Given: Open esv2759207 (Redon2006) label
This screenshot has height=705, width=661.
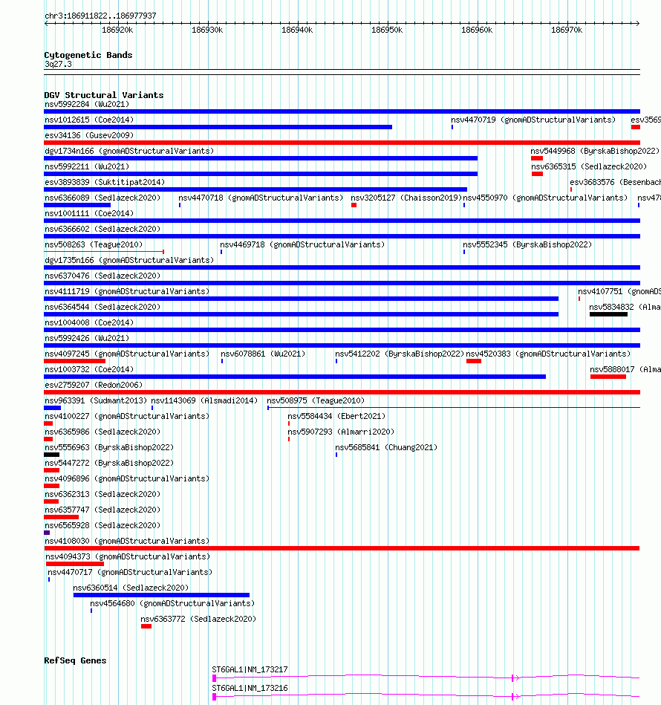Looking at the screenshot, I should [94, 385].
